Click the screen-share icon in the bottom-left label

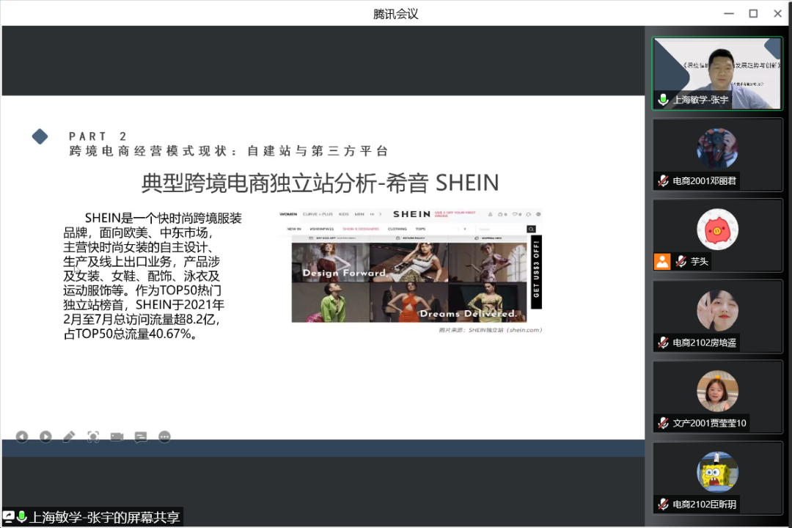(x=9, y=517)
